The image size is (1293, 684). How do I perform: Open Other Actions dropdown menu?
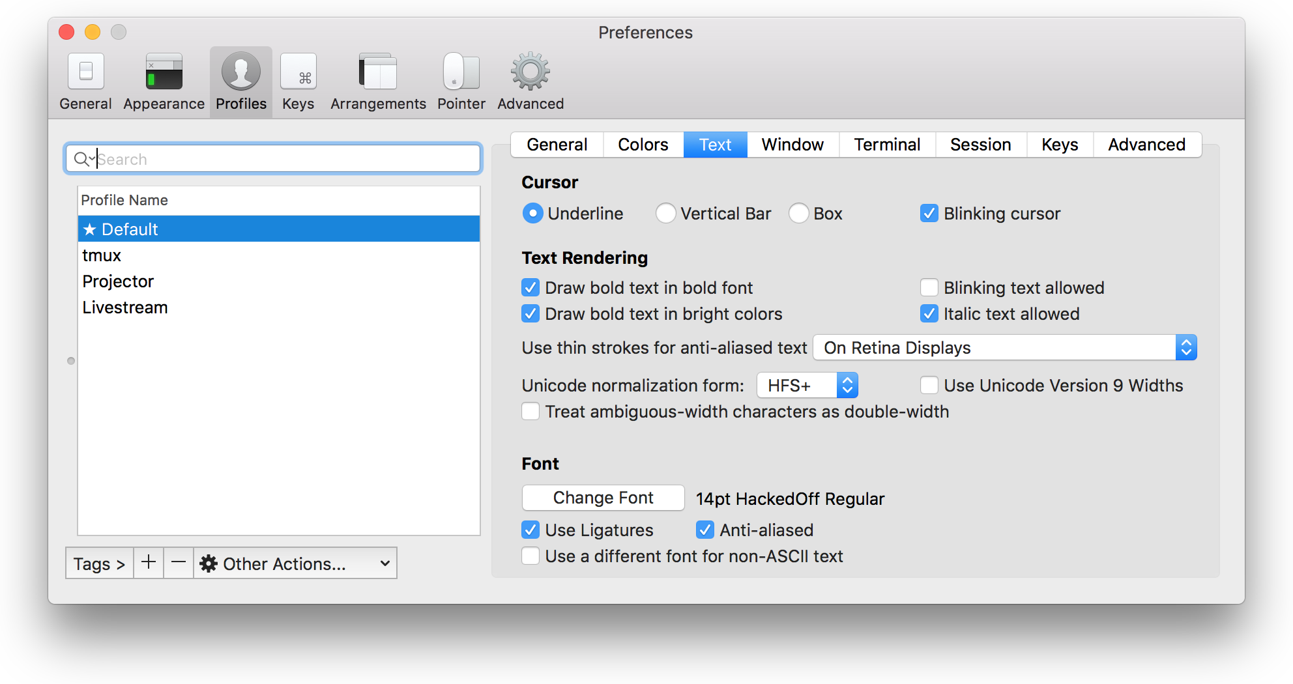[x=295, y=563]
